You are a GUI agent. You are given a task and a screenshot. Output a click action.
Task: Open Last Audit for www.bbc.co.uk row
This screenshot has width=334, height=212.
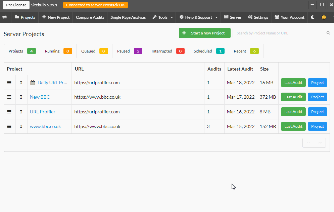point(293,126)
